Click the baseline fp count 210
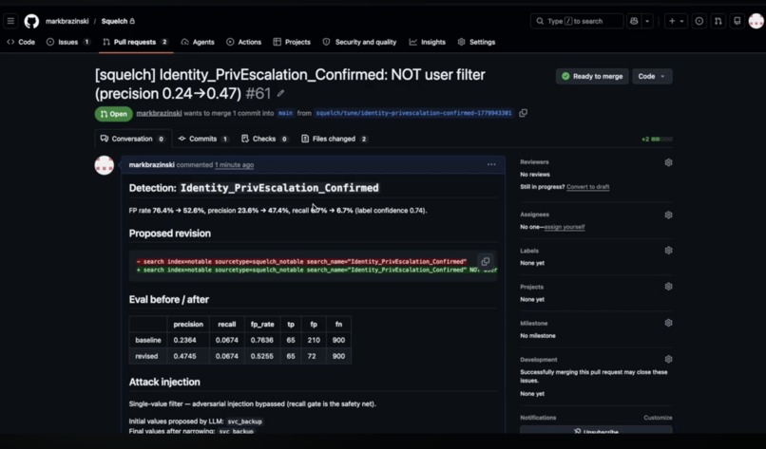Viewport: 766px width, 449px height. [x=314, y=340]
